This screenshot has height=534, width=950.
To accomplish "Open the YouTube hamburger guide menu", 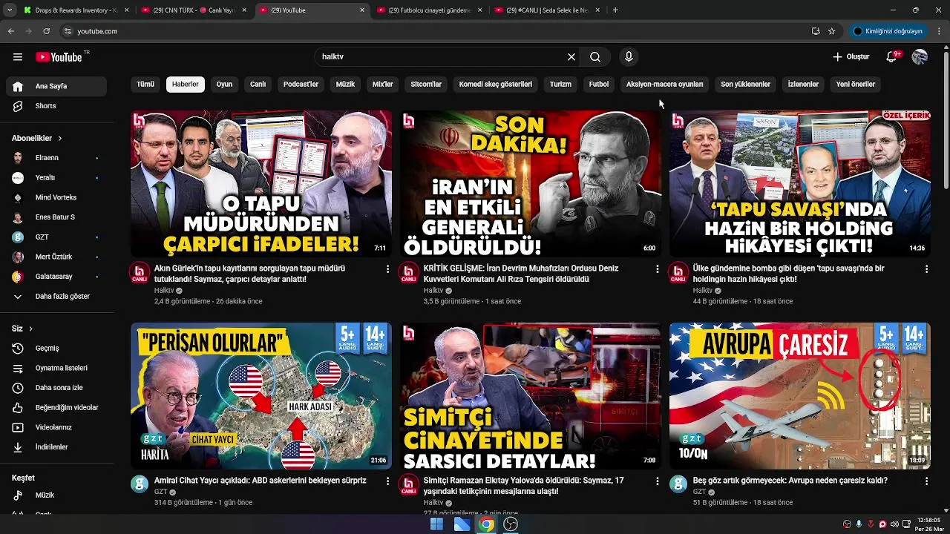I will coord(18,57).
